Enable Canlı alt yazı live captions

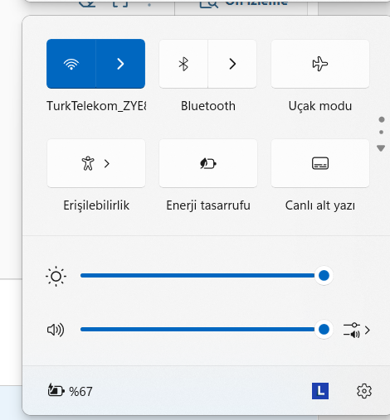(320, 163)
